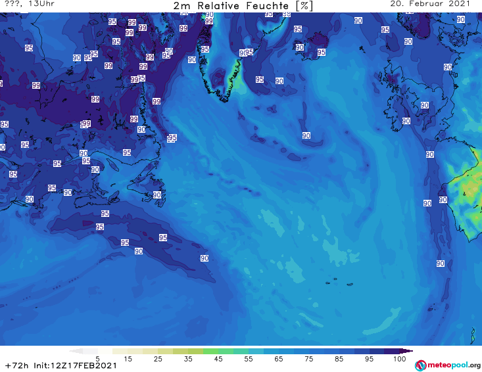This screenshot has height=372, width=482.
Task: Click legend value '100' on colorbar
Action: tap(400, 359)
